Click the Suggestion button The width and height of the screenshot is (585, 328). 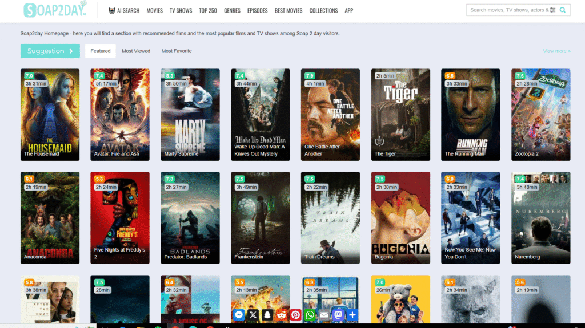point(50,51)
